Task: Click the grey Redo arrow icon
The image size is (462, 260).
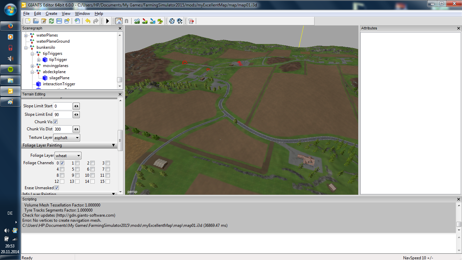Action: point(96,21)
